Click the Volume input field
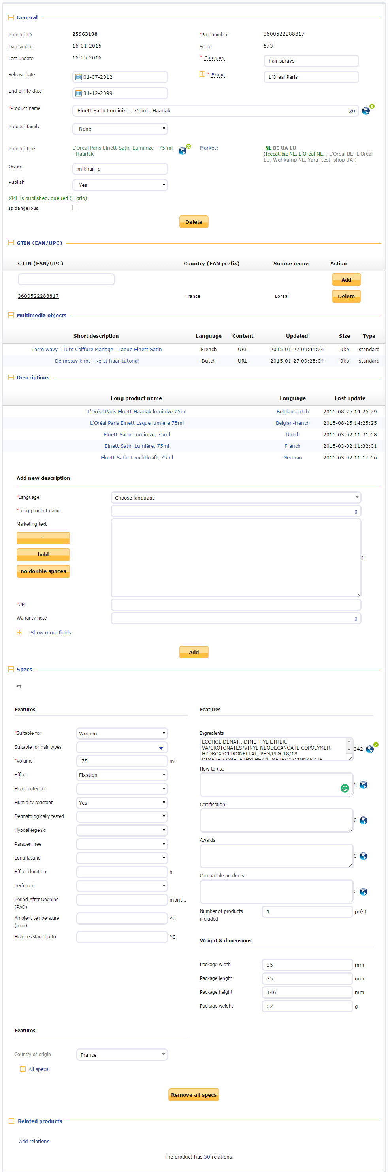388x1172 pixels. tap(122, 761)
